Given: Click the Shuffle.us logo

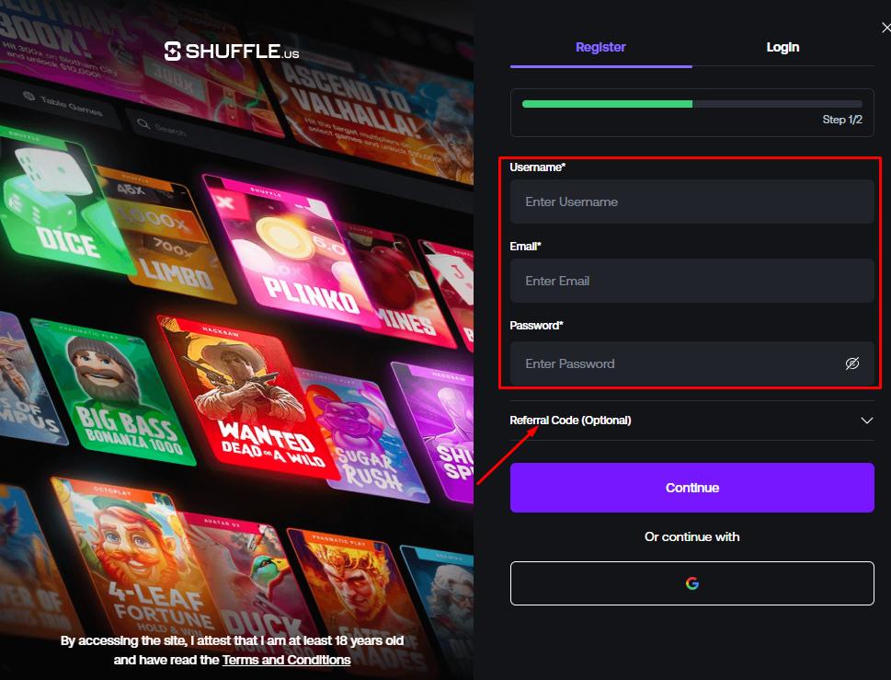Looking at the screenshot, I should pyautogui.click(x=232, y=52).
